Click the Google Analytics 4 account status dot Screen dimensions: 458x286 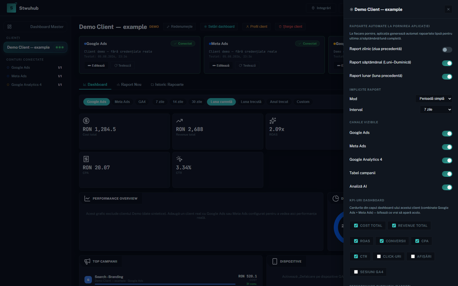click(x=8, y=85)
